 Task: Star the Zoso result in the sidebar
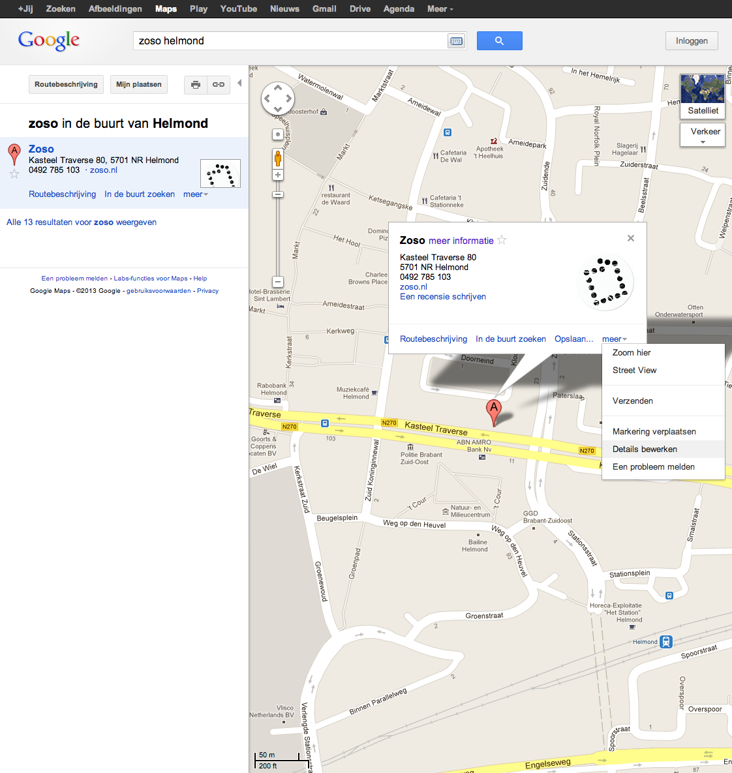point(14,174)
